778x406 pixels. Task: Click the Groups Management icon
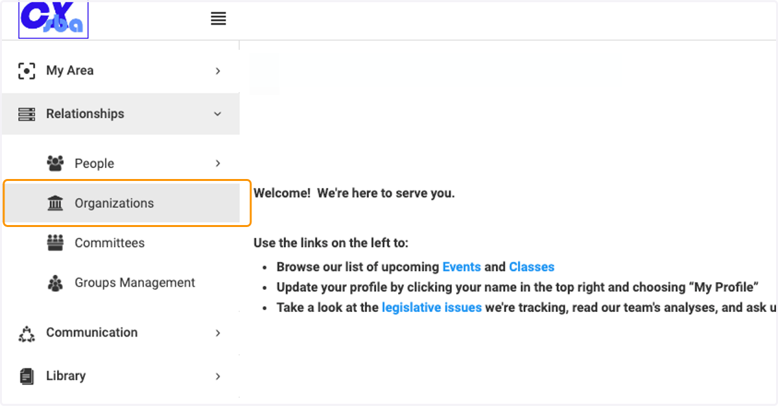click(56, 283)
